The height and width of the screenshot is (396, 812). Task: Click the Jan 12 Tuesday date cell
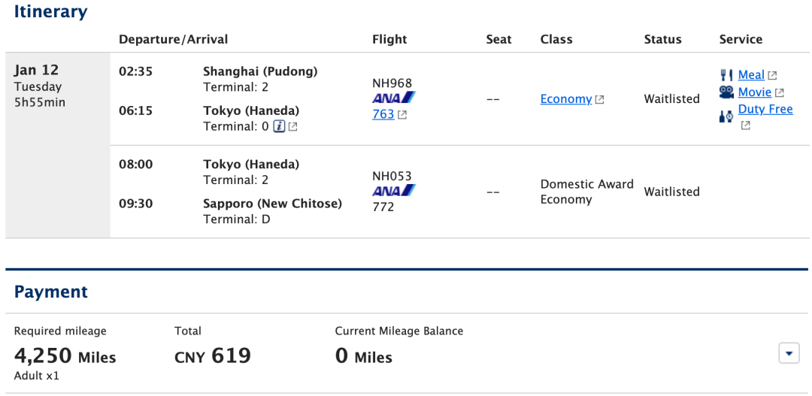coord(57,146)
